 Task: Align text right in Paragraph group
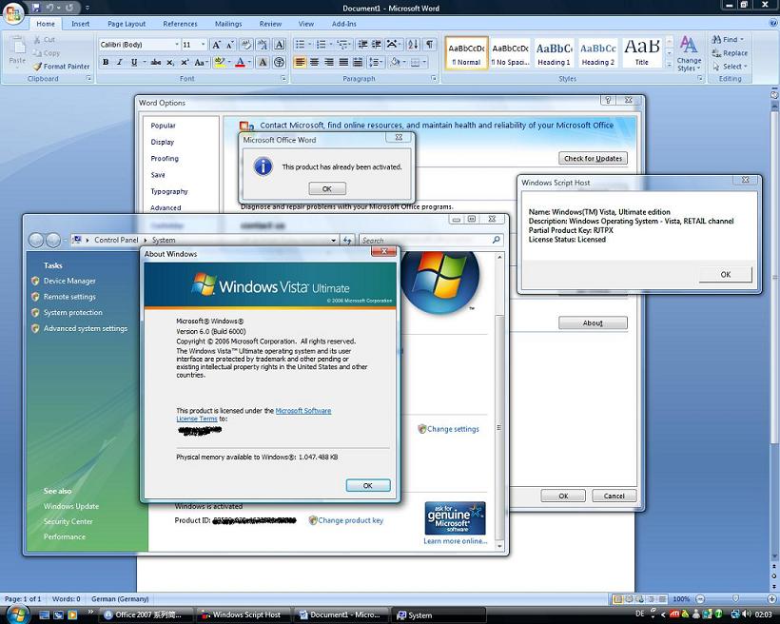click(328, 62)
